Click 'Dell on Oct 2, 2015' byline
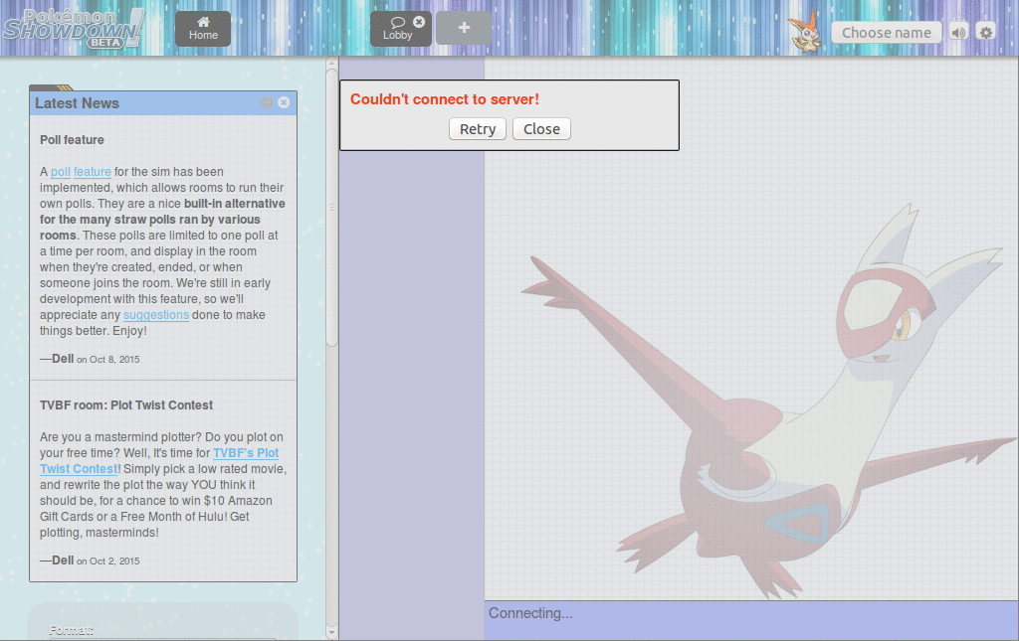 click(90, 561)
